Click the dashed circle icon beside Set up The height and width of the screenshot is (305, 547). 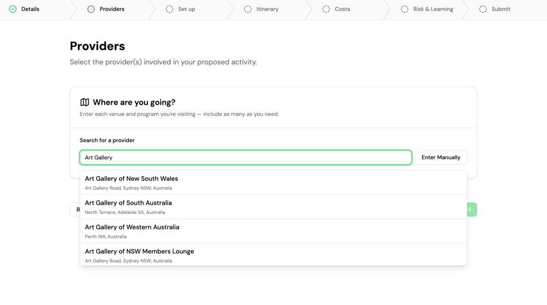(169, 10)
